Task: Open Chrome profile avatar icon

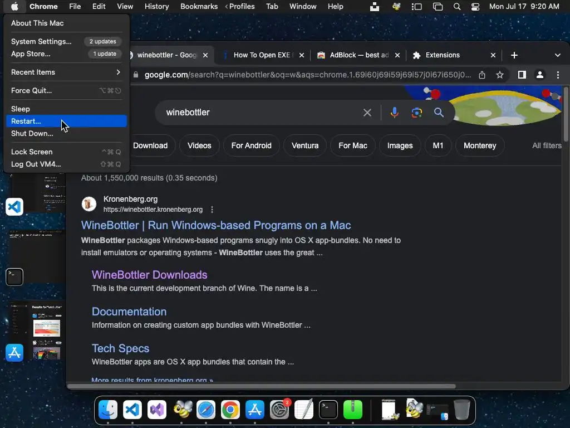Action: coord(540,75)
